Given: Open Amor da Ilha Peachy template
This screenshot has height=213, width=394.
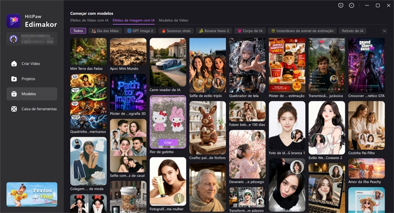Looking at the screenshot, I should pyautogui.click(x=366, y=169).
